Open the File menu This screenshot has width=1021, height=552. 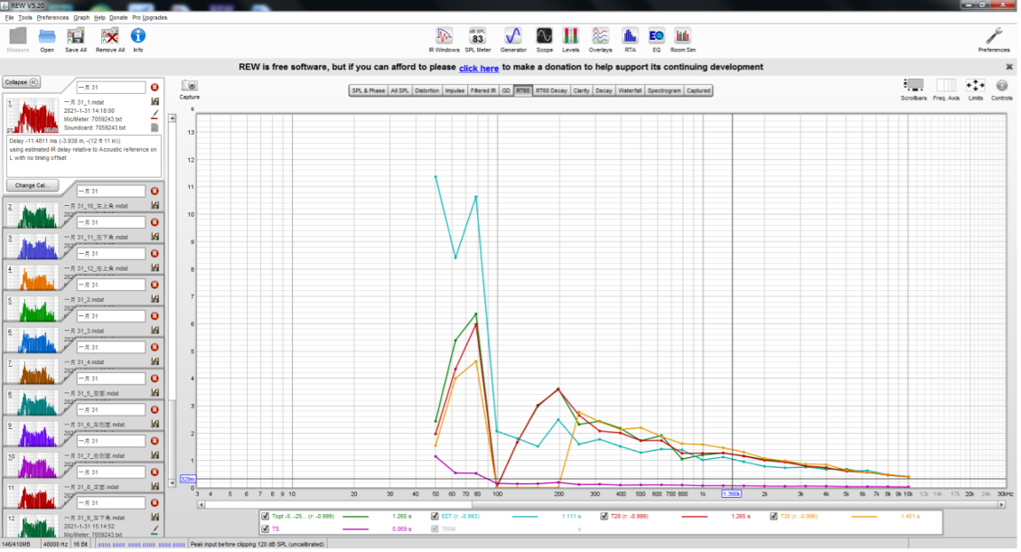point(9,17)
